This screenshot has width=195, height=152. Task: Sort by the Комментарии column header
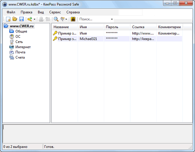[169, 27]
